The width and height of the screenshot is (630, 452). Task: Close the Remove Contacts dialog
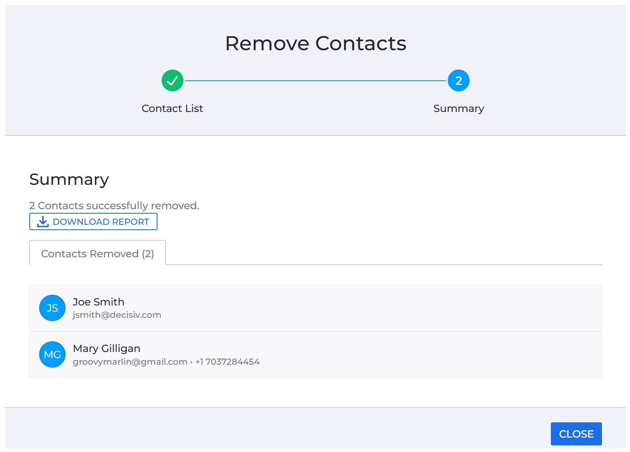pos(576,434)
